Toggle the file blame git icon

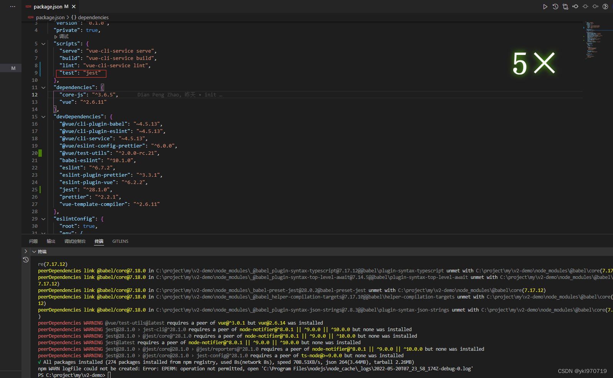click(x=605, y=7)
